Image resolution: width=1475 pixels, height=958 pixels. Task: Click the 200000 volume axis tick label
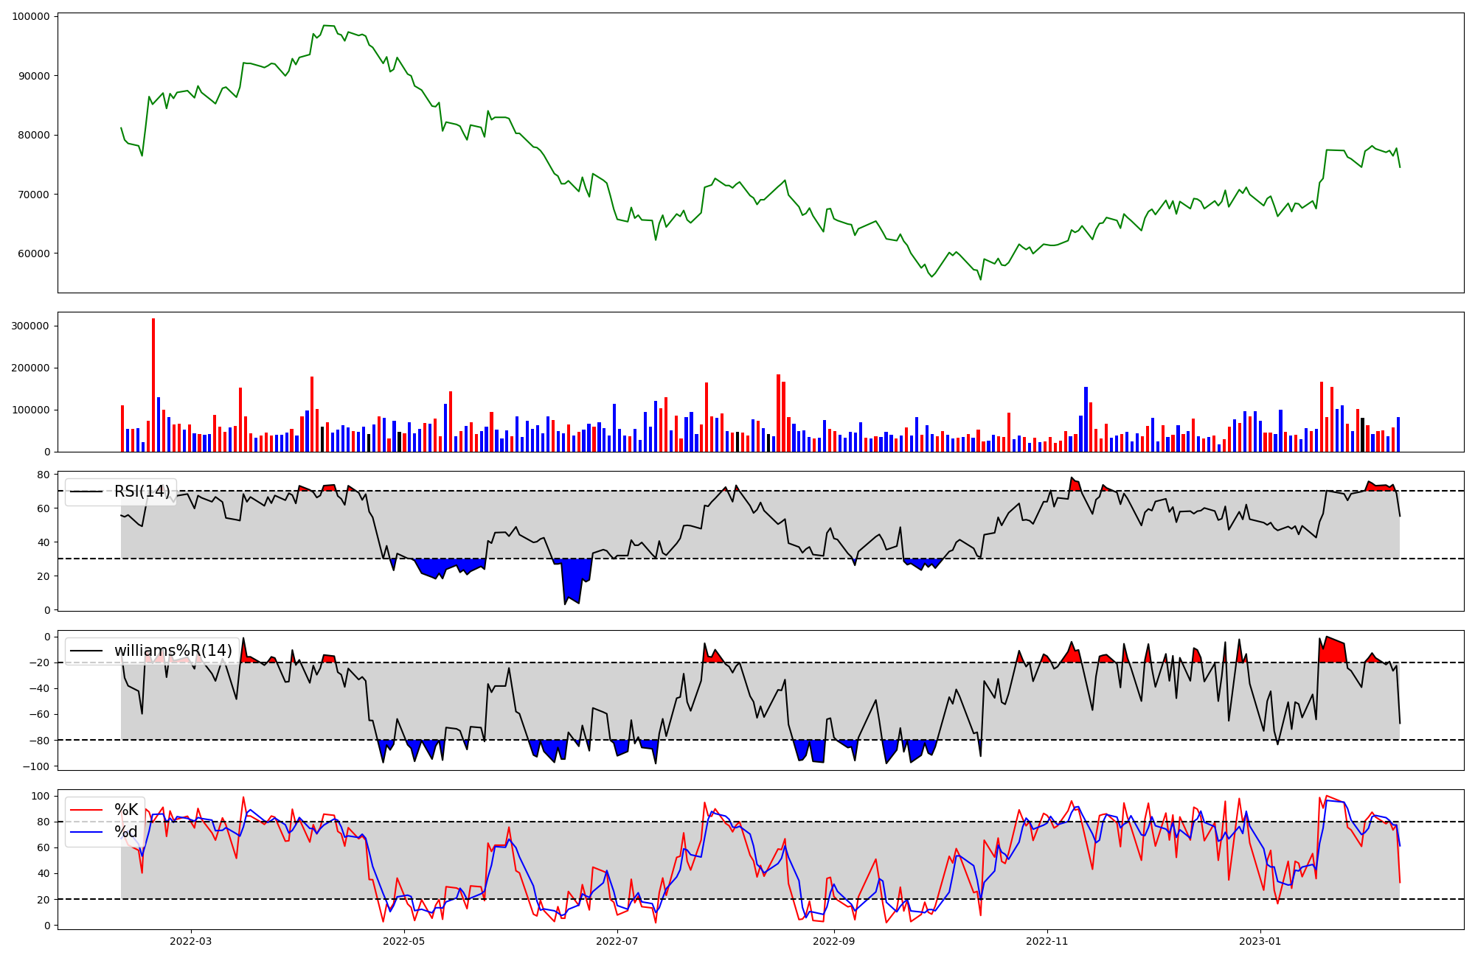tap(31, 368)
